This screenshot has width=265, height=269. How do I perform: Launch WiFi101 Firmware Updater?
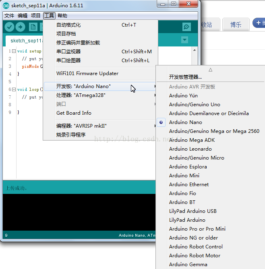[x=101, y=74]
